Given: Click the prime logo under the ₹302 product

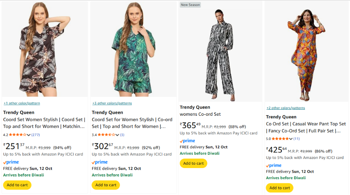Looking at the screenshot, I should click(99, 162).
